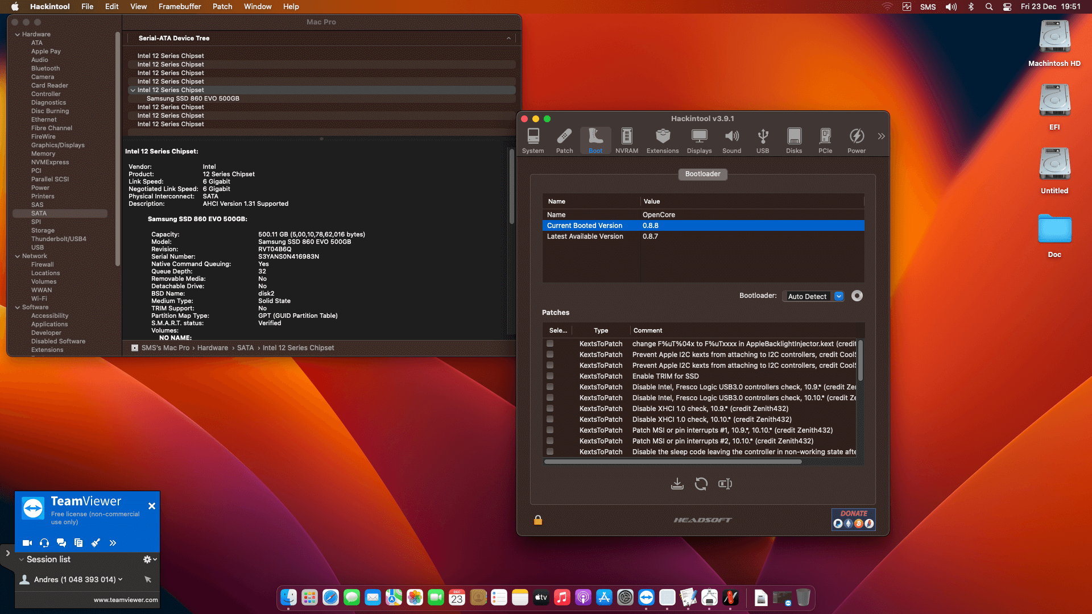
Task: Open the File menu
Action: tap(87, 6)
